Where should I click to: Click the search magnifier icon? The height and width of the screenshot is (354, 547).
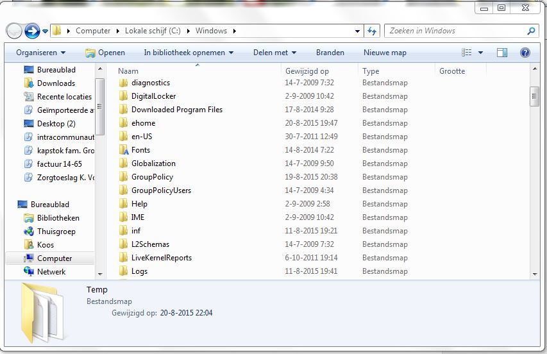click(x=531, y=31)
